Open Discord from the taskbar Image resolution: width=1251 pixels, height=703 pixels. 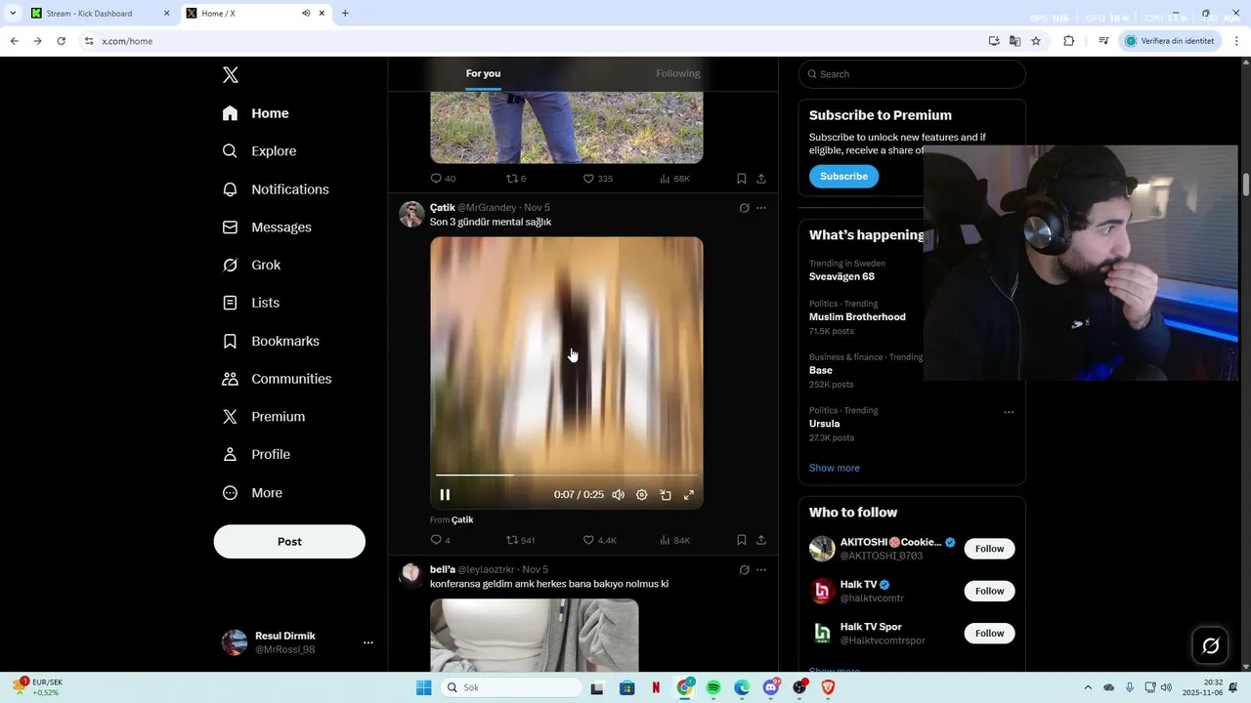pos(771,688)
